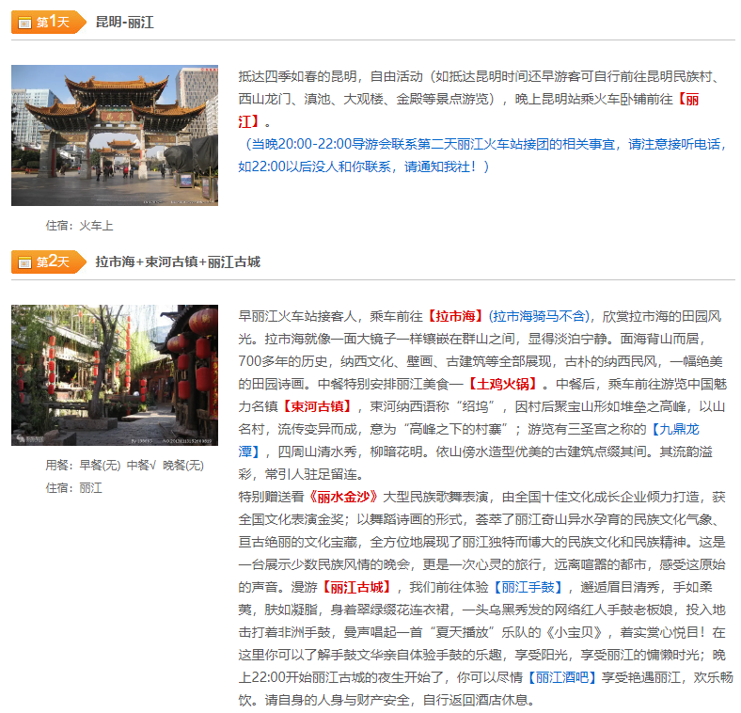The width and height of the screenshot is (741, 713).
Task: Click the text 如22:00以后没人和你联系
Action: coord(314,166)
